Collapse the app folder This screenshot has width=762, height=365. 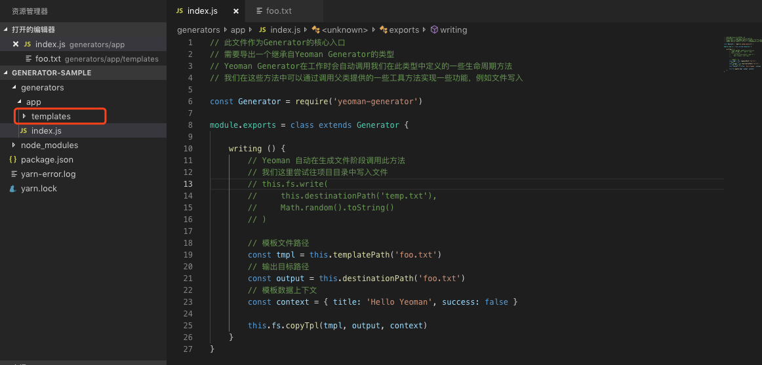19,102
